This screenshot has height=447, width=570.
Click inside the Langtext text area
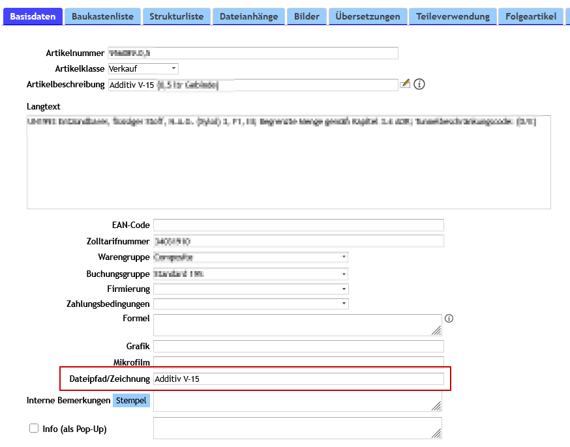coord(288,169)
